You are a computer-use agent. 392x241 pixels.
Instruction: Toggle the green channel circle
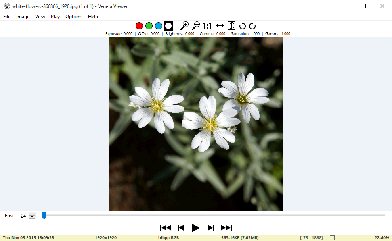coord(149,26)
